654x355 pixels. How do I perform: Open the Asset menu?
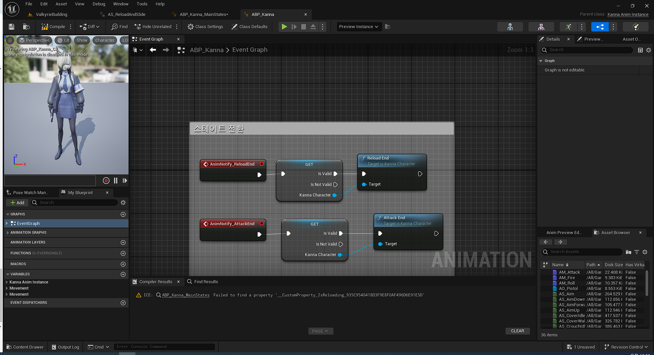[x=61, y=4]
